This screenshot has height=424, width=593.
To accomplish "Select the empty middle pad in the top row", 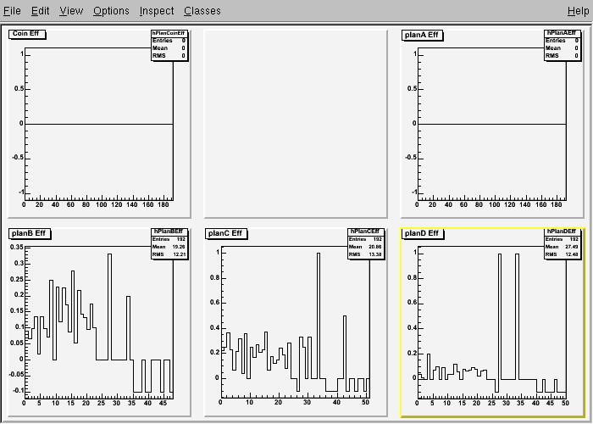I will click(296, 124).
